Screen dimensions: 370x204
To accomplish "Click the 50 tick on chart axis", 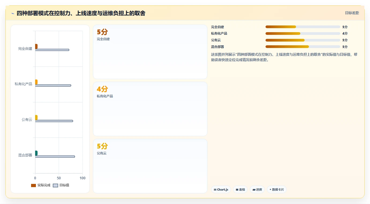I will pos(59,178).
